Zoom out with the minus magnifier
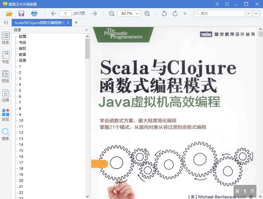263x199 pixels. [x=112, y=14]
